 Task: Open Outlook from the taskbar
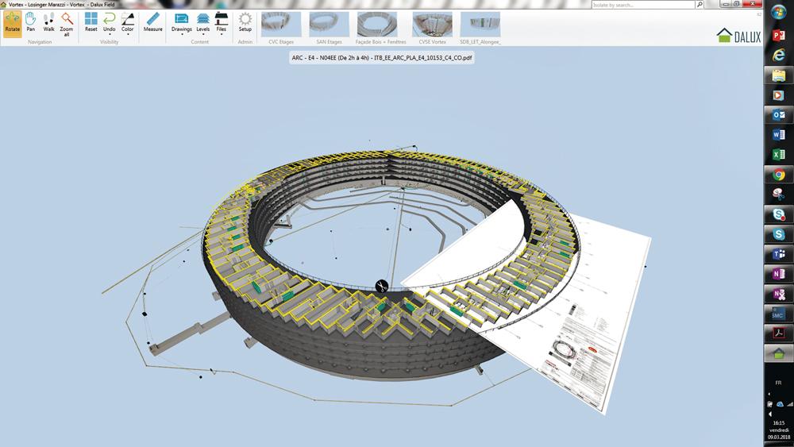778,115
